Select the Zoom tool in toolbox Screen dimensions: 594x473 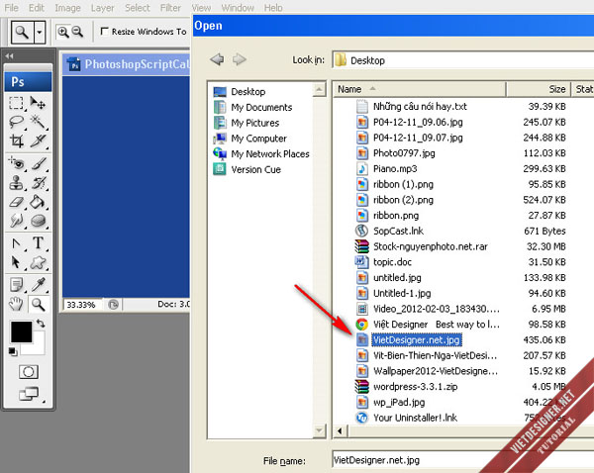39,304
